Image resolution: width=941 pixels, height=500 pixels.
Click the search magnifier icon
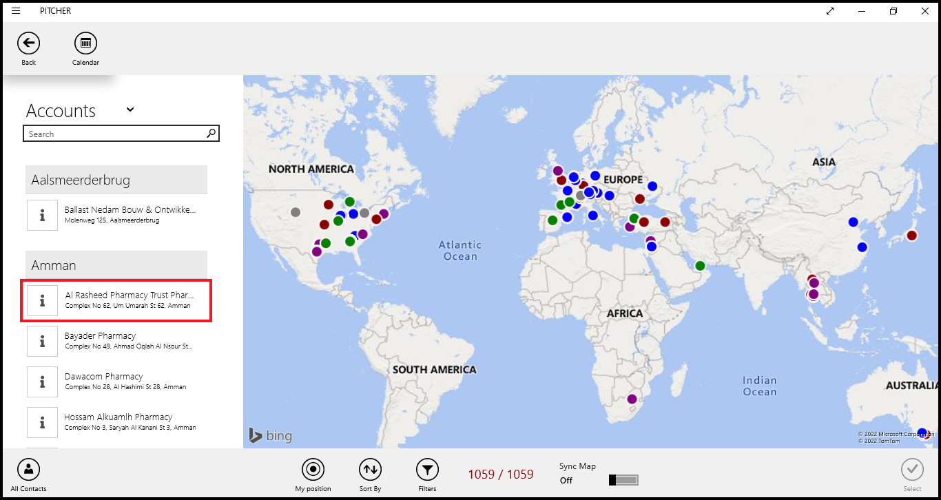click(x=211, y=134)
